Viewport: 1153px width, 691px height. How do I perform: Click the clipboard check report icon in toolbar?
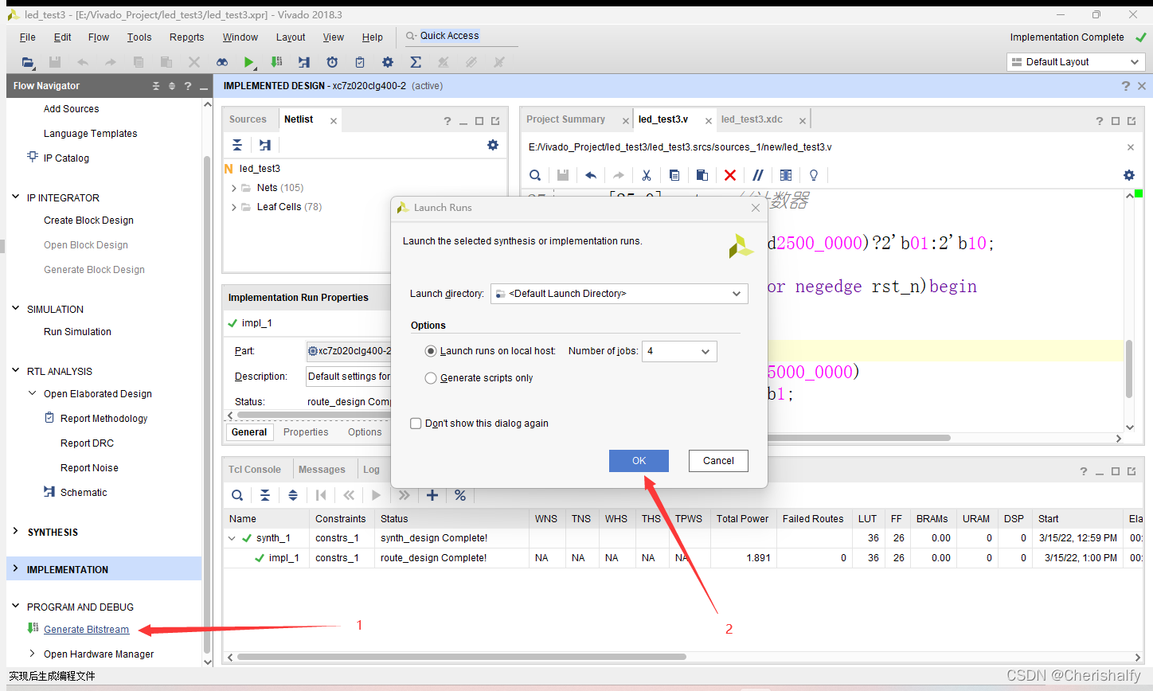click(x=360, y=62)
